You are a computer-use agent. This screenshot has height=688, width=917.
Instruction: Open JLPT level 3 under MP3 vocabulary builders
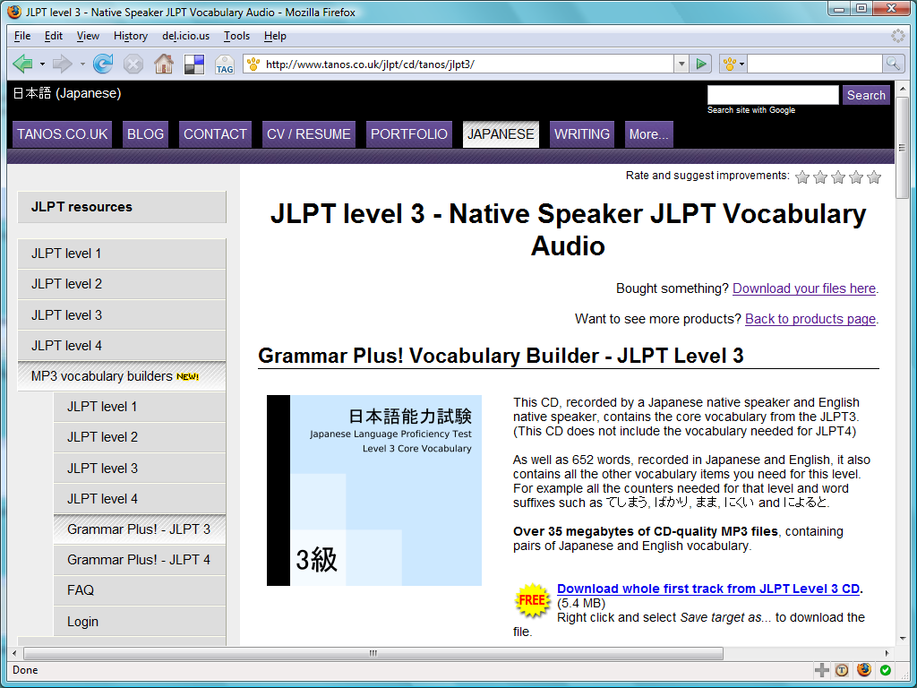pos(140,468)
